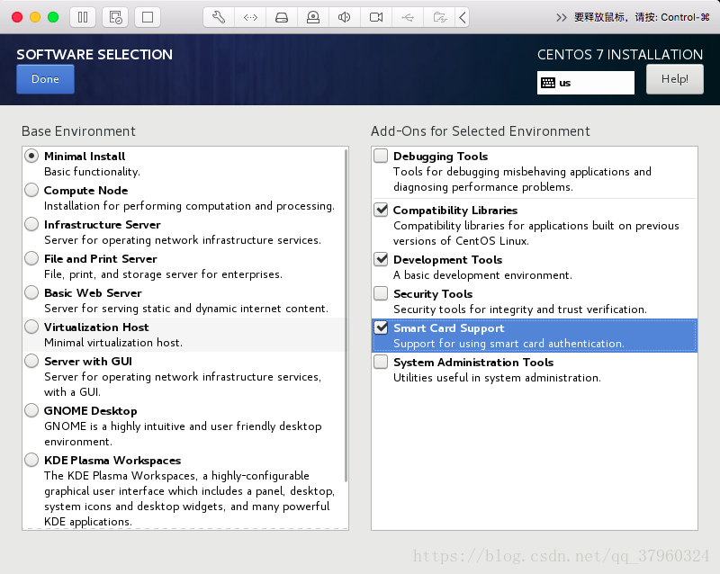Click 'Basic functionality.' description text
This screenshot has width=720, height=574.
(92, 172)
